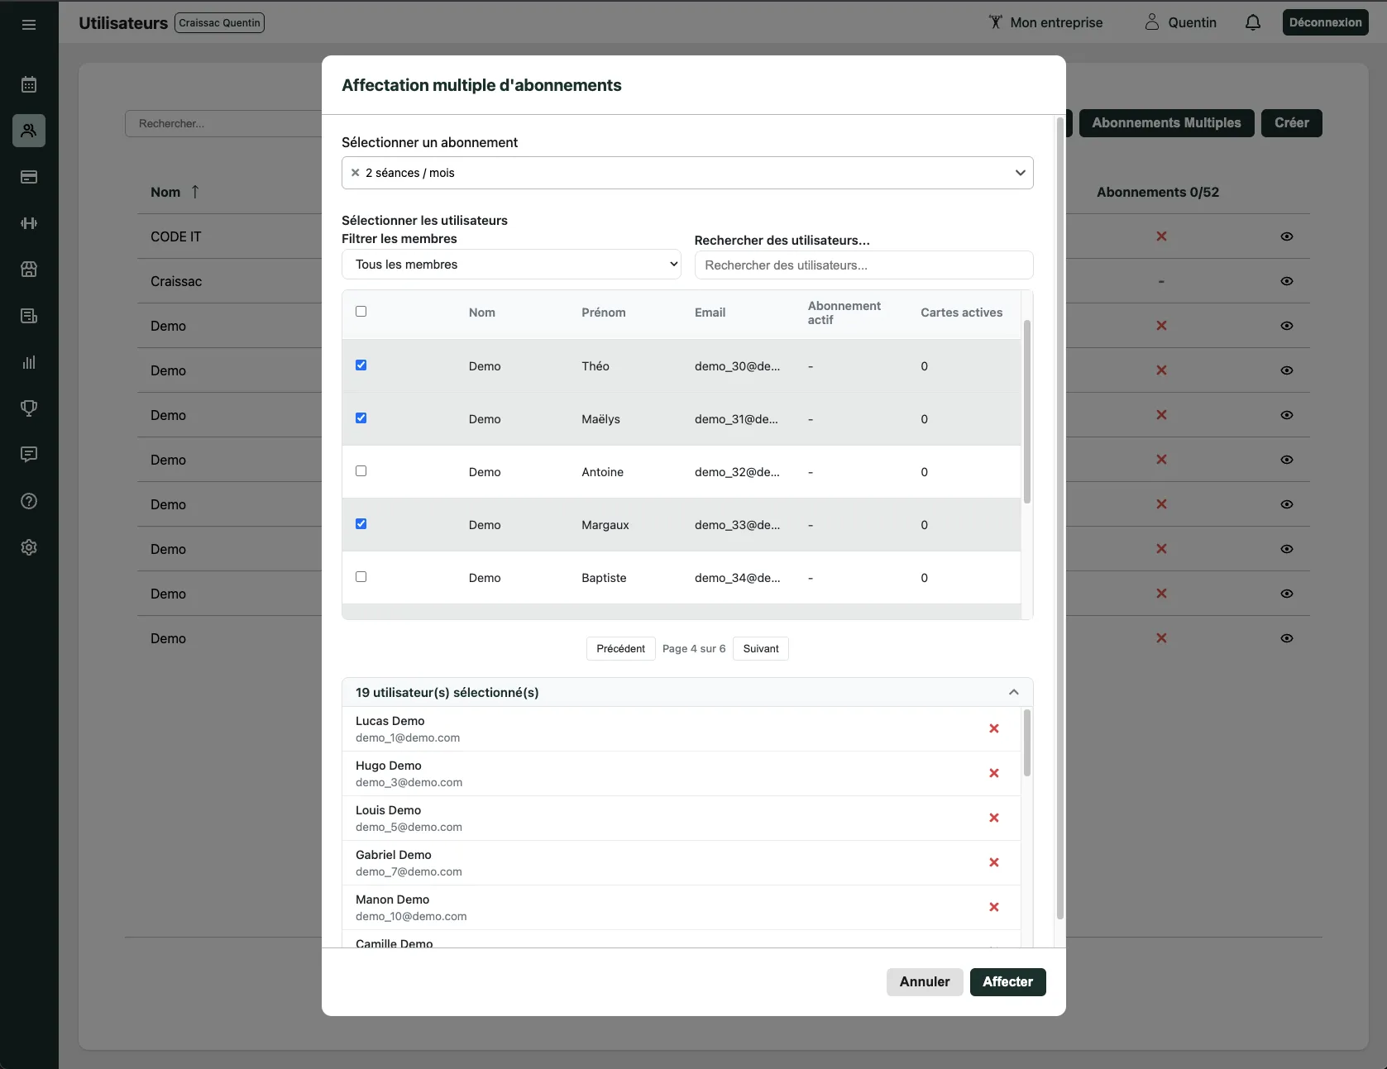This screenshot has width=1387, height=1069.
Task: Check the box for Antoine Demo
Action: point(361,471)
